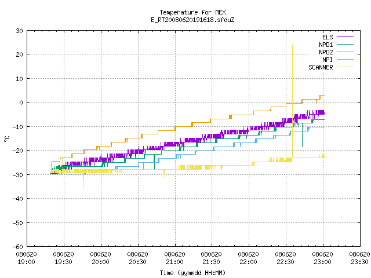
Task: Click the x-axis tick label 23:30
Action: coord(359,262)
